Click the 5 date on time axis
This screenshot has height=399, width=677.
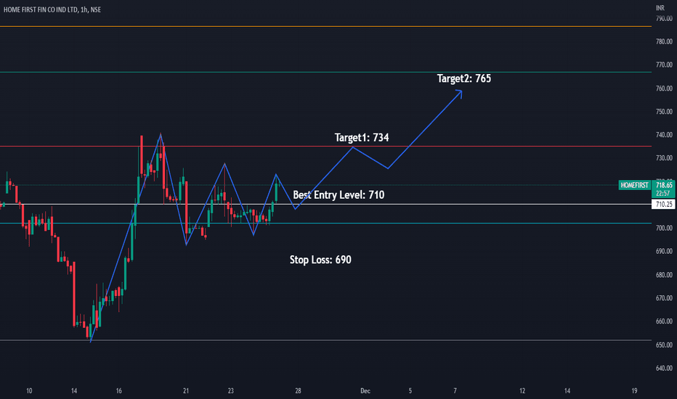[x=410, y=391]
